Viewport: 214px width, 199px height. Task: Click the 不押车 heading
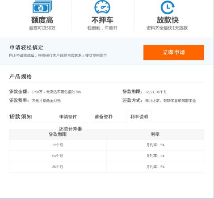pyautogui.click(x=102, y=20)
